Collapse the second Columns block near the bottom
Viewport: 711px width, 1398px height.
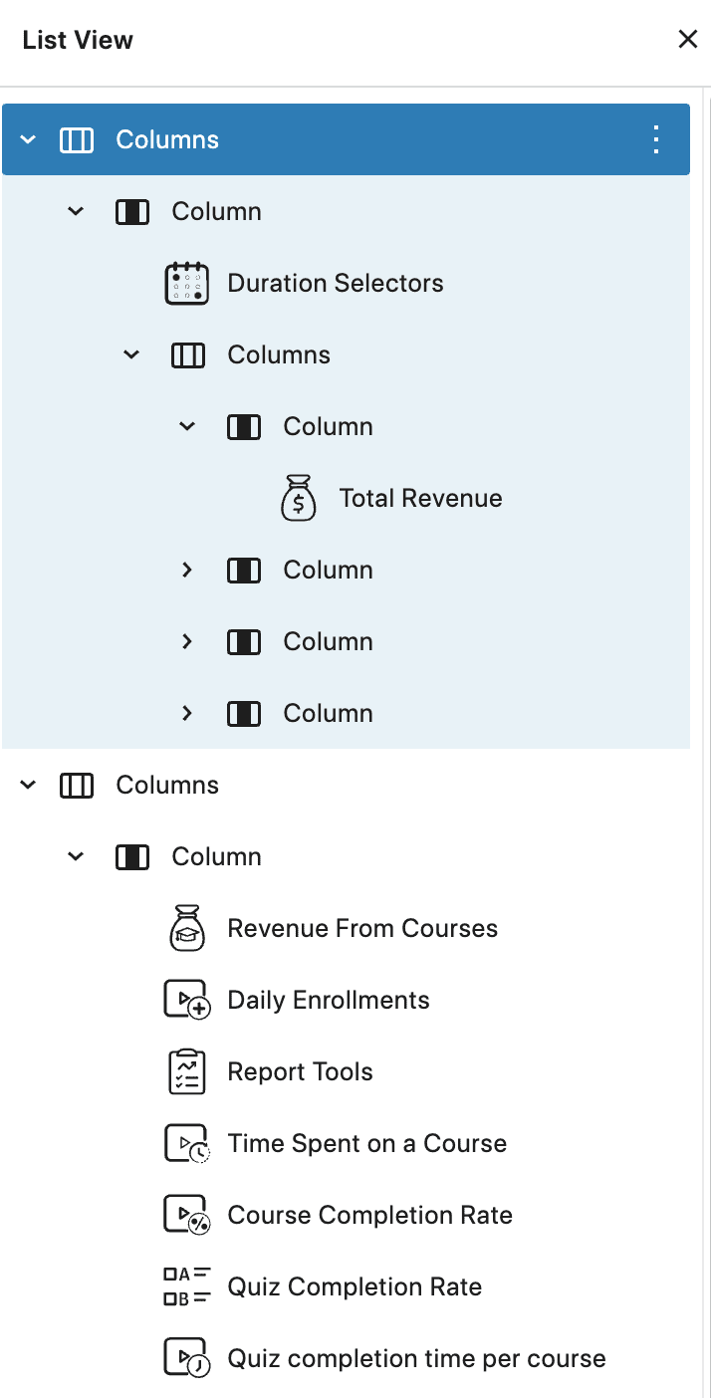[x=28, y=785]
